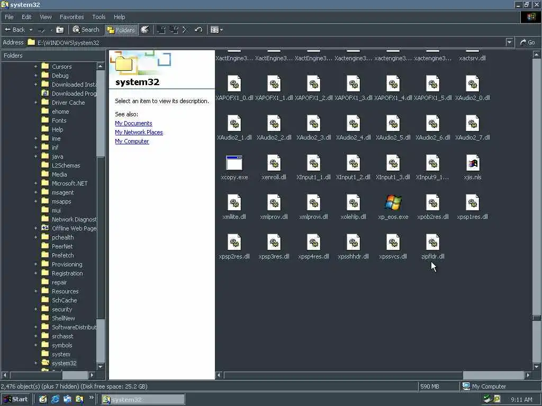
Task: Select the xpssvcs.dll file icon
Action: (x=393, y=242)
